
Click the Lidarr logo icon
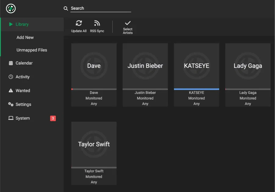point(11,9)
